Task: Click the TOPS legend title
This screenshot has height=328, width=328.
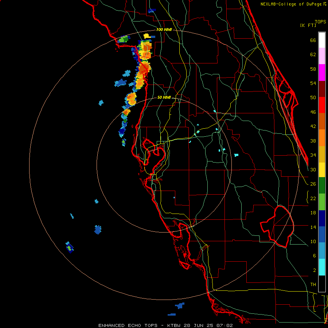Action: [x=320, y=22]
